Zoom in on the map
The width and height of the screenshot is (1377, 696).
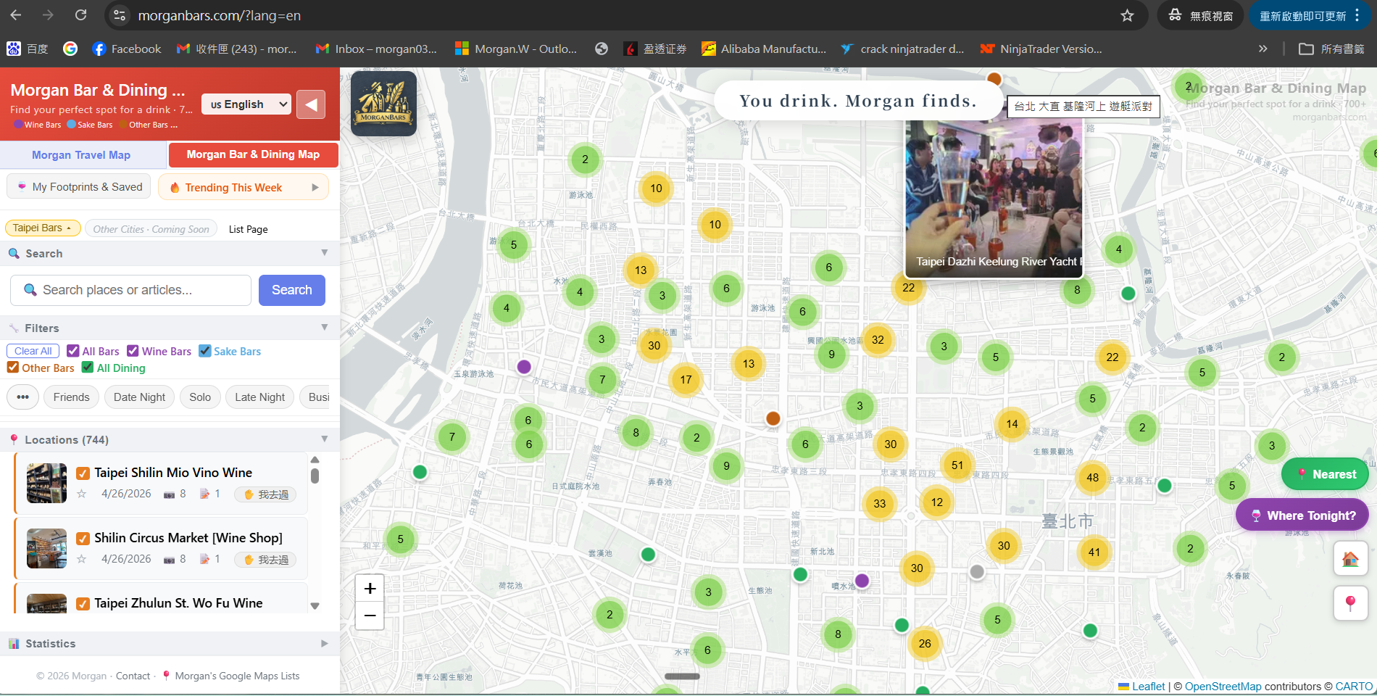370,588
